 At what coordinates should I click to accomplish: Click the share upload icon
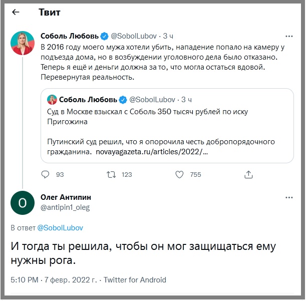click(x=248, y=174)
